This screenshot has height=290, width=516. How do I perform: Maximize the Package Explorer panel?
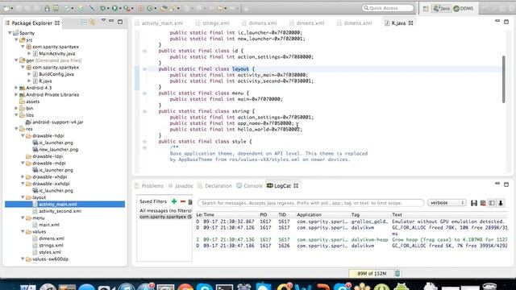click(x=120, y=22)
